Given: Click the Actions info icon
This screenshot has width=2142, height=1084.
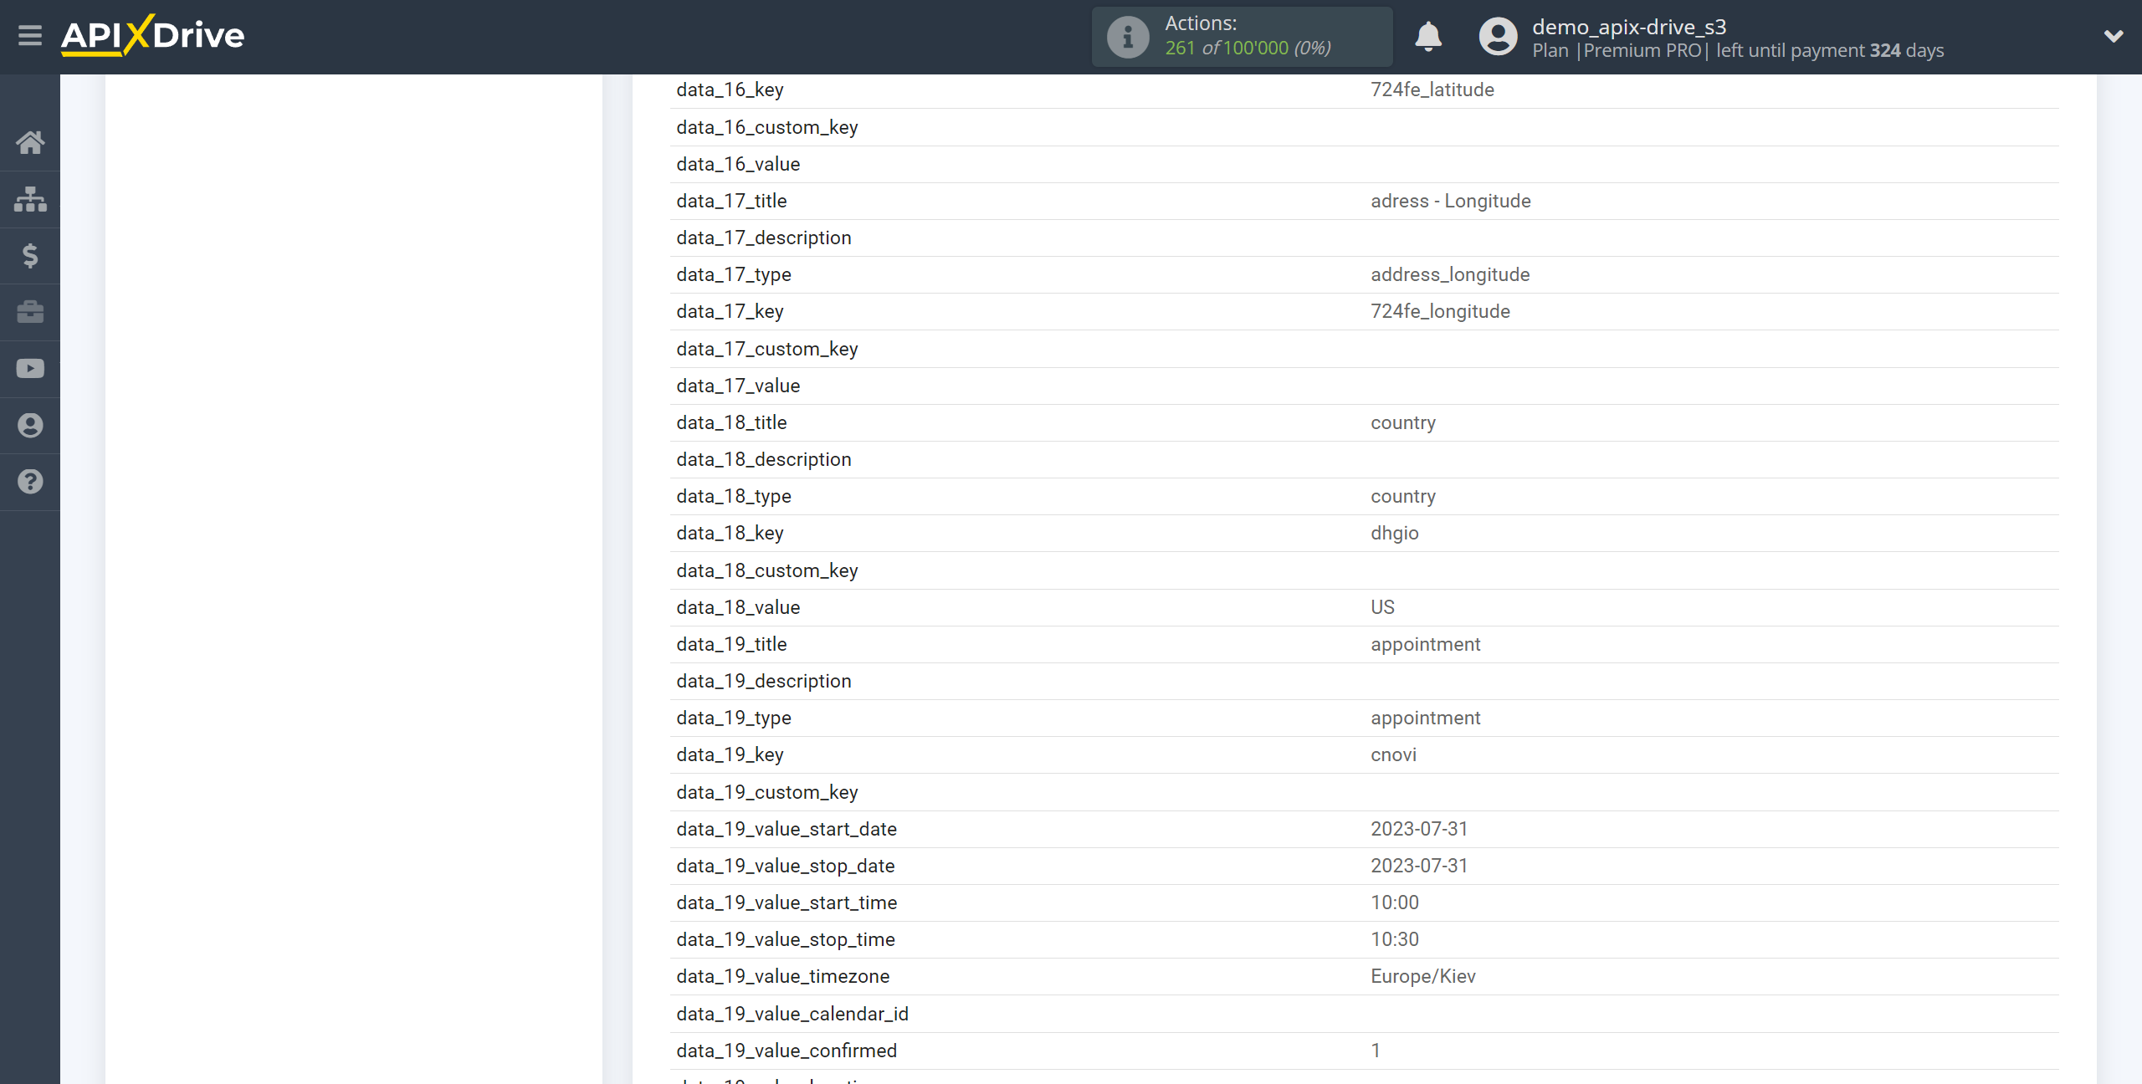Looking at the screenshot, I should (1125, 38).
